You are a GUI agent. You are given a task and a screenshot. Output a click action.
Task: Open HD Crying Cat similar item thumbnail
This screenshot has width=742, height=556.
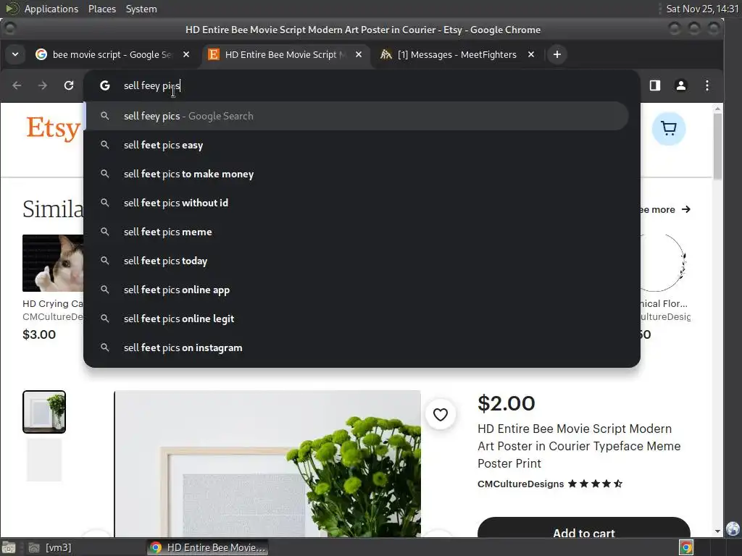[53, 263]
